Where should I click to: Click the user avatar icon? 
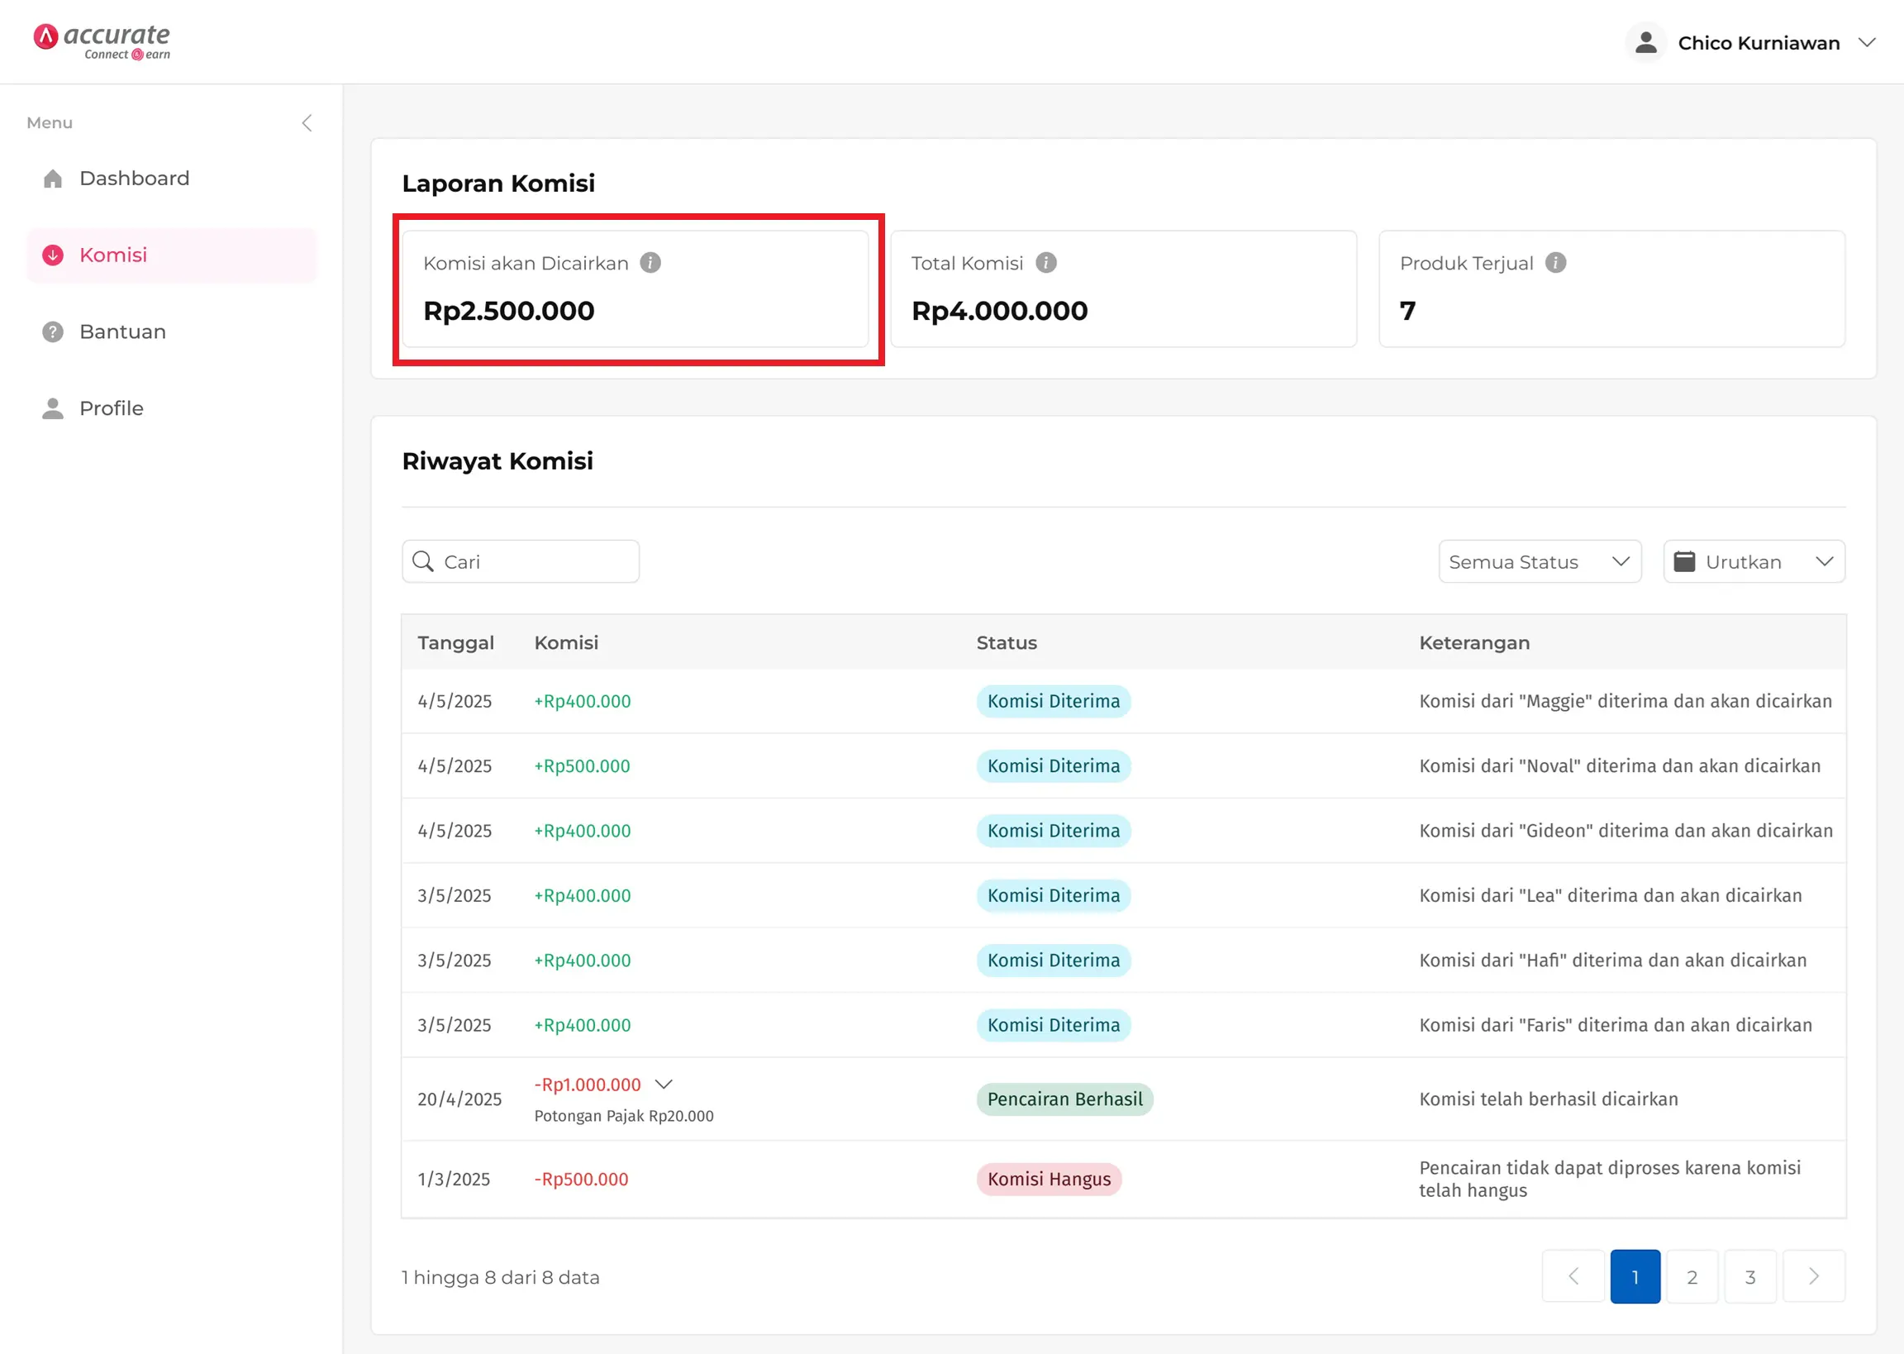pos(1645,42)
